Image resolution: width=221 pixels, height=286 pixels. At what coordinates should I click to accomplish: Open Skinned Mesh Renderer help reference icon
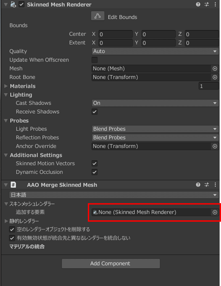click(x=198, y=4)
